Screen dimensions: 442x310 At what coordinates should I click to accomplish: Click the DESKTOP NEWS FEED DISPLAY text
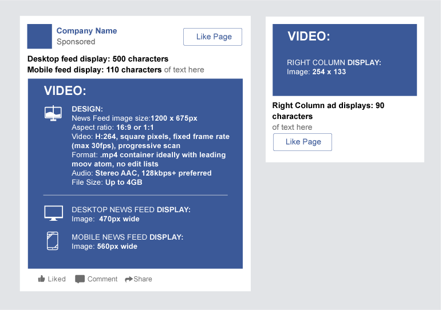coord(131,210)
